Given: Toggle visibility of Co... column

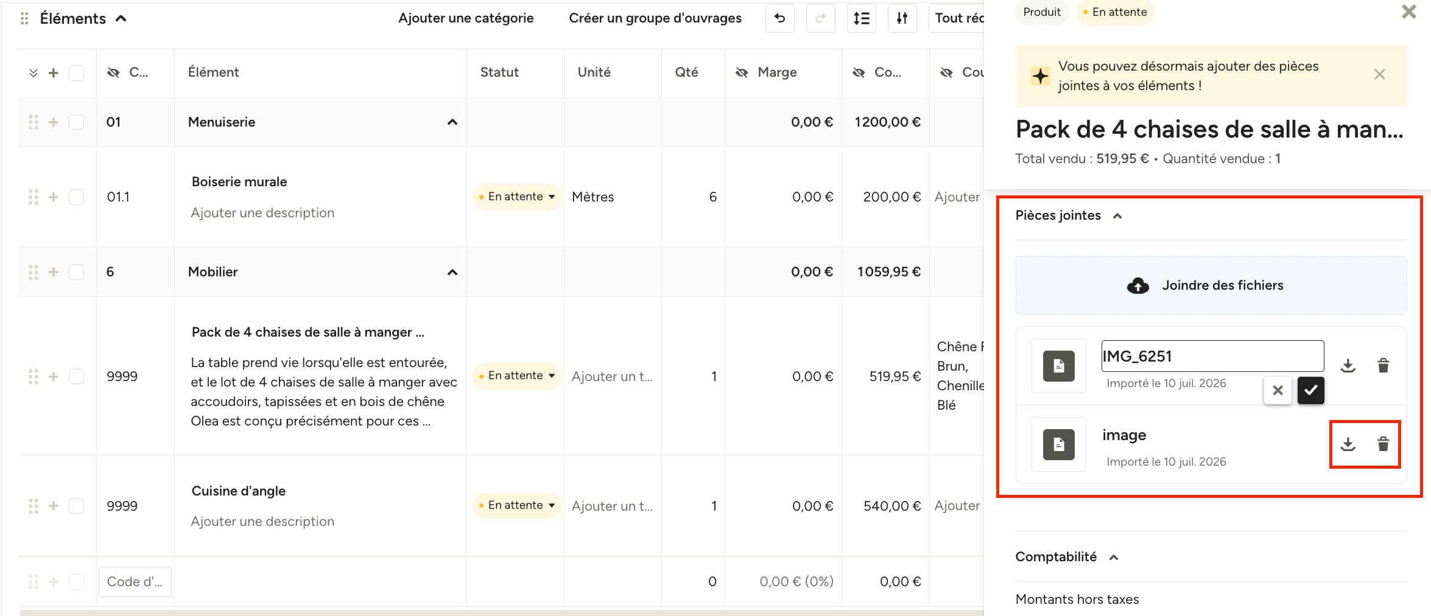Looking at the screenshot, I should coord(859,73).
